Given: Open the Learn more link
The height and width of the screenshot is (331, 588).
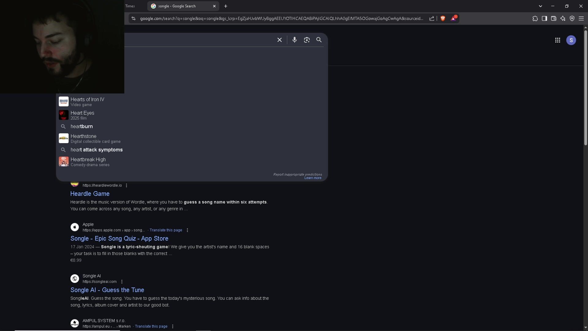Looking at the screenshot, I should click(313, 178).
